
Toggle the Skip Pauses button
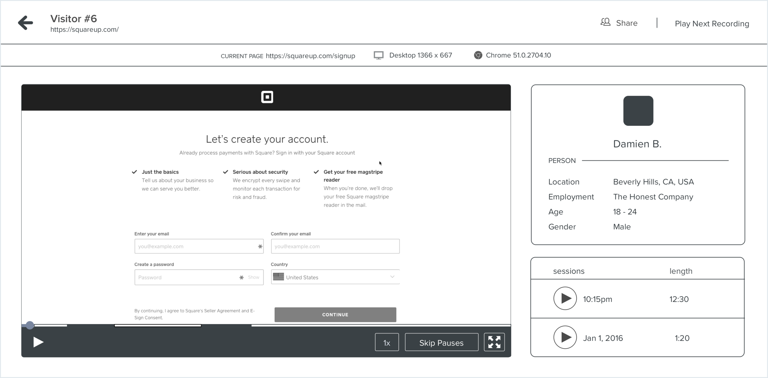point(441,342)
